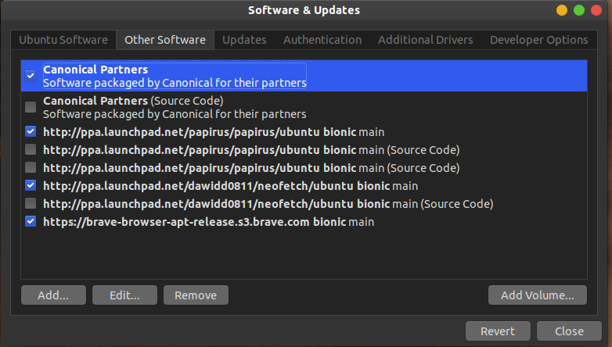Go to the Authentication tab

pos(322,40)
